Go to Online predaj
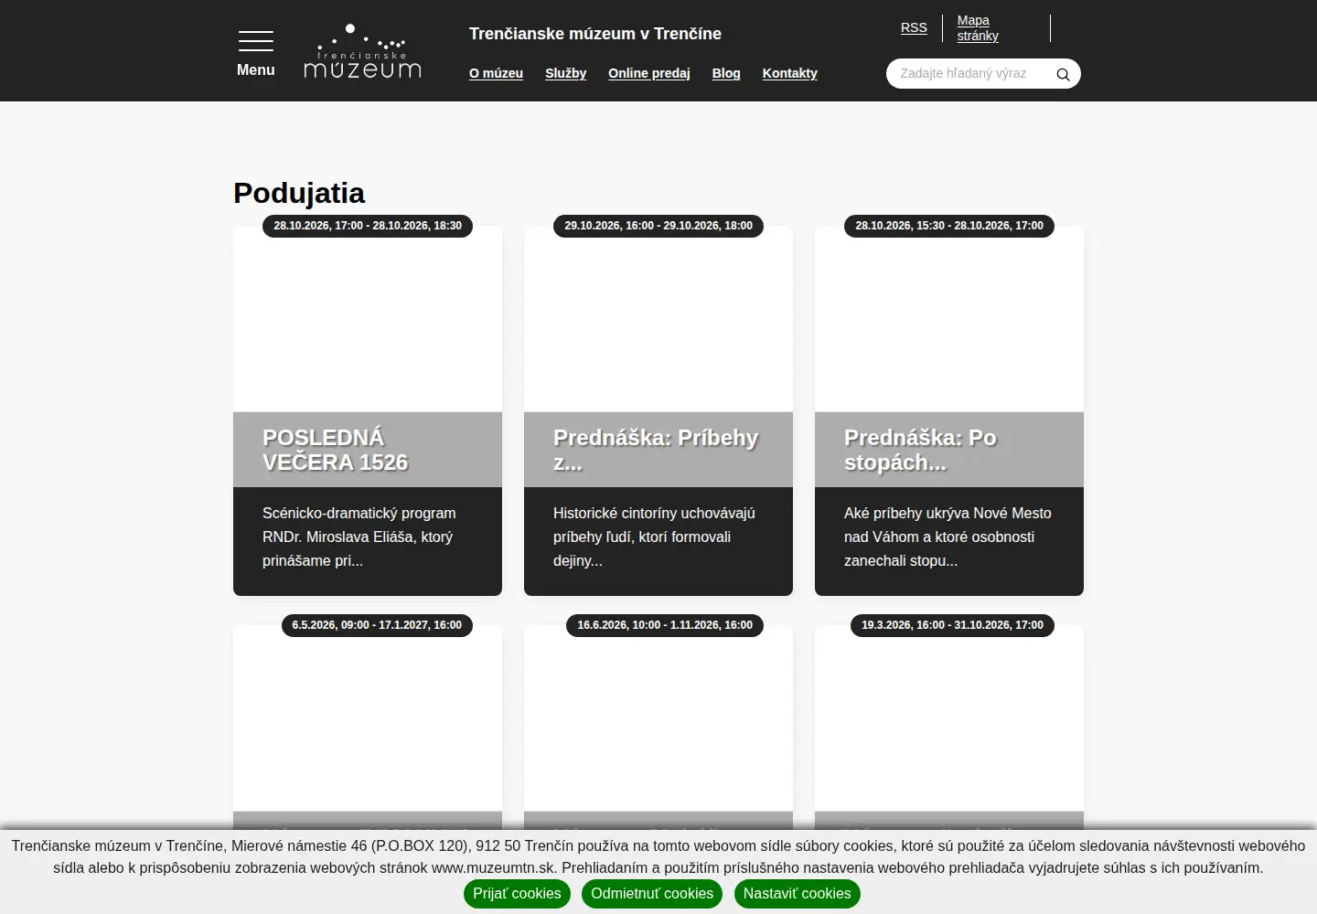 point(649,73)
